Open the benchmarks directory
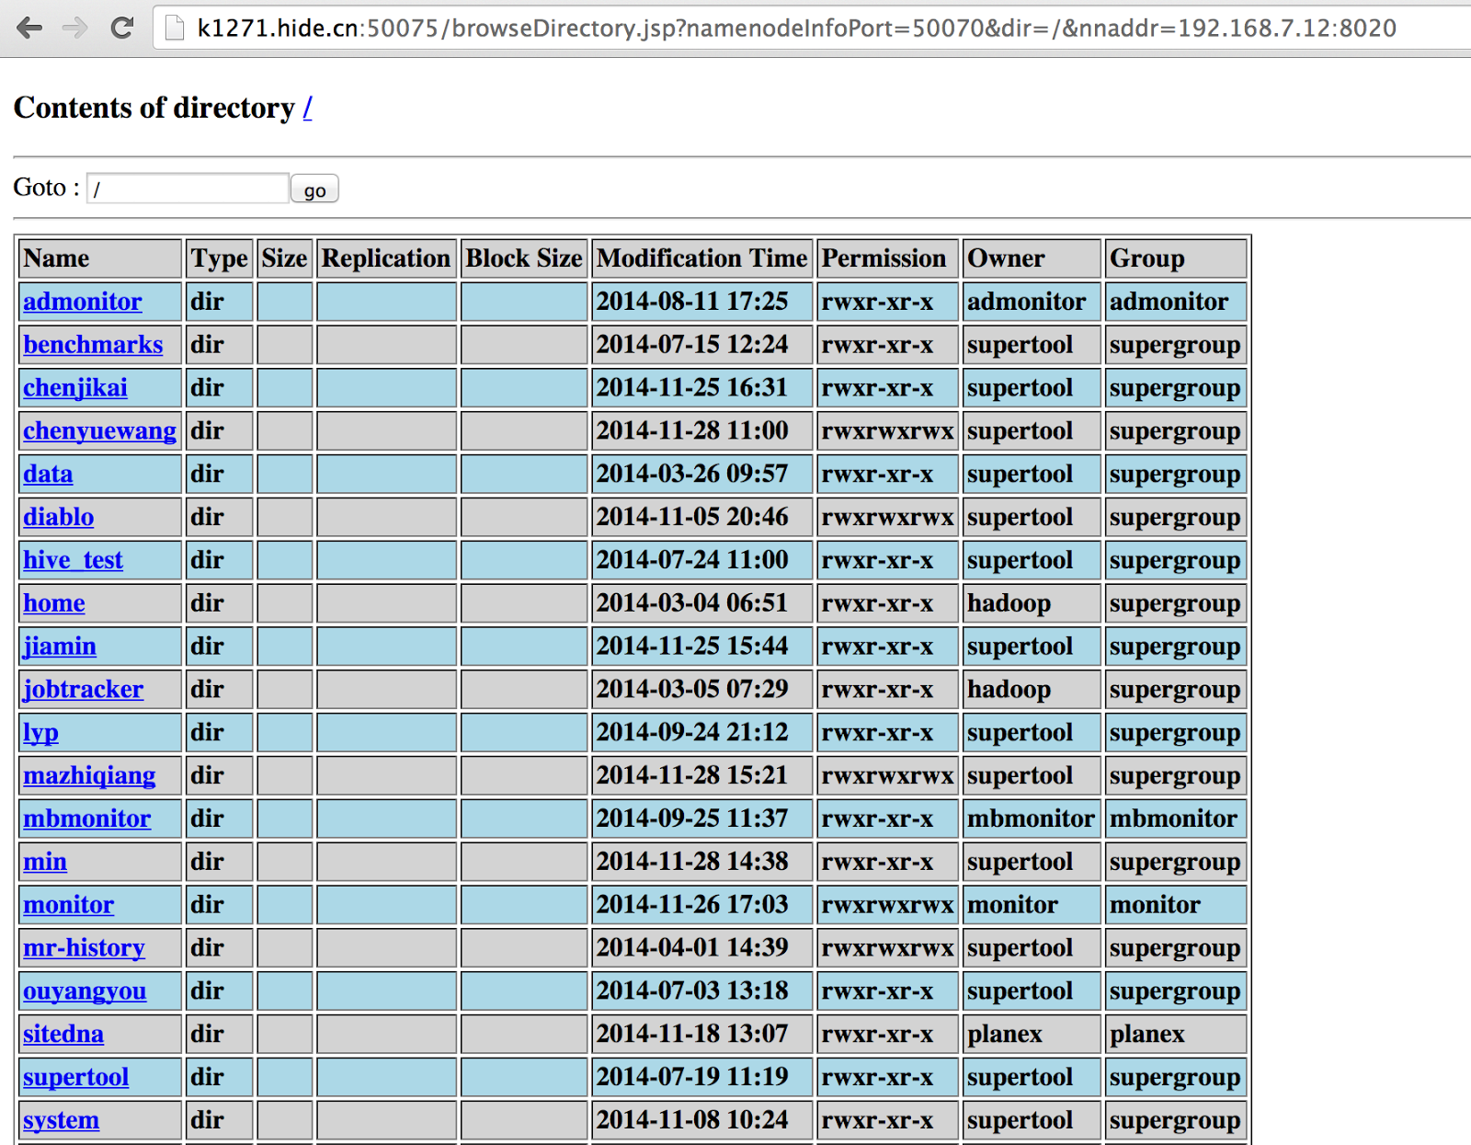 click(93, 345)
